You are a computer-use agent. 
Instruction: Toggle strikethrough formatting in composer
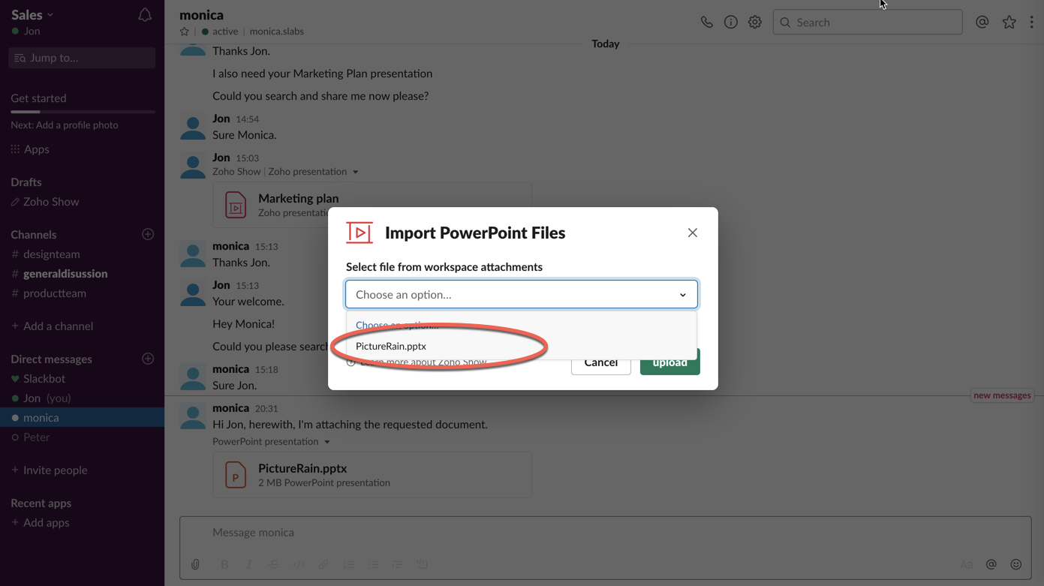(x=274, y=564)
